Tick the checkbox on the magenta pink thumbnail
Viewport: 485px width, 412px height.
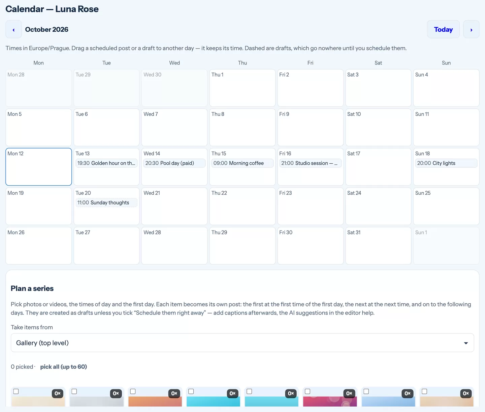click(x=308, y=391)
